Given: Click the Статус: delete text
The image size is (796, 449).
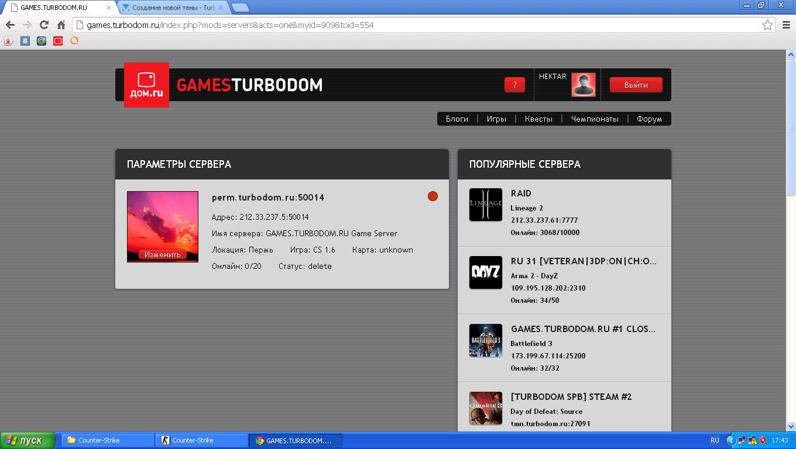Looking at the screenshot, I should (x=305, y=266).
